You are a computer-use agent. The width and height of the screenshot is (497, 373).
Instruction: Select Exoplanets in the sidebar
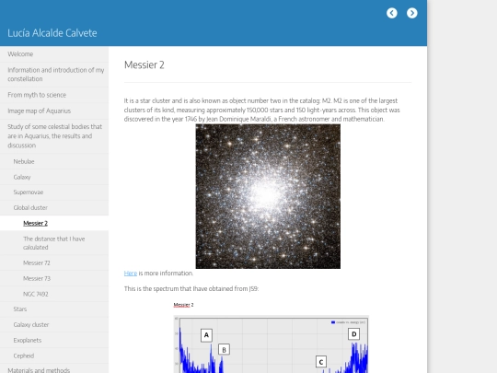click(x=54, y=341)
